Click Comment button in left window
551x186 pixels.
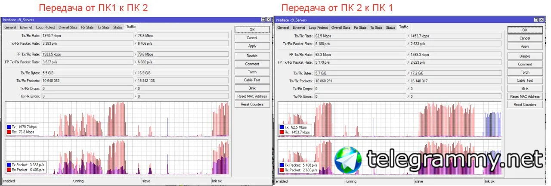click(x=252, y=64)
